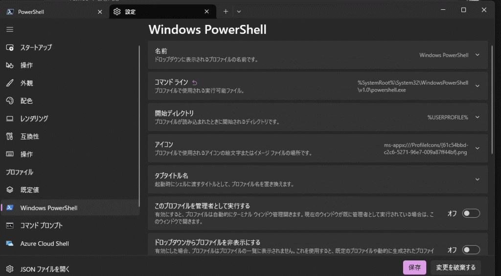This screenshot has height=276, width=501.
Task: Click the 既定値 layers icon
Action: coord(10,190)
